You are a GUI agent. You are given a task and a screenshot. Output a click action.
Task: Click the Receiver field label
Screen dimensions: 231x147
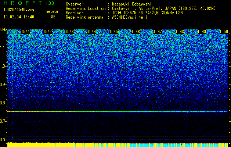coord(75,13)
